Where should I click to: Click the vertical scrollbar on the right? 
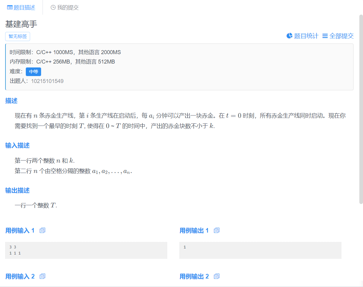point(361,109)
